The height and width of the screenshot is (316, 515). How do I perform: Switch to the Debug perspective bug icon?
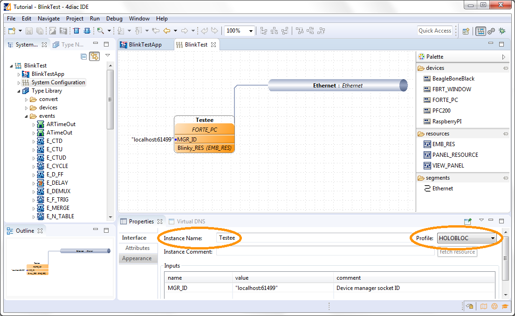pos(502,31)
